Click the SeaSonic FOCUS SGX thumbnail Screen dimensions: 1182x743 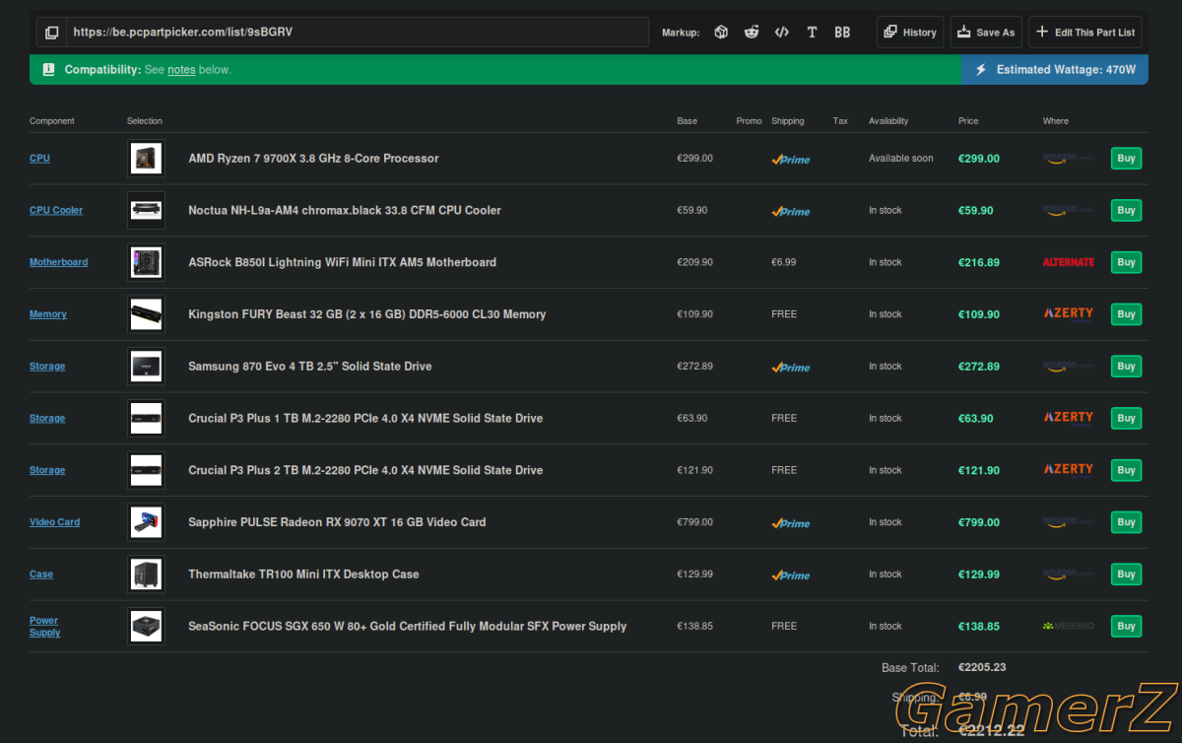click(x=146, y=627)
